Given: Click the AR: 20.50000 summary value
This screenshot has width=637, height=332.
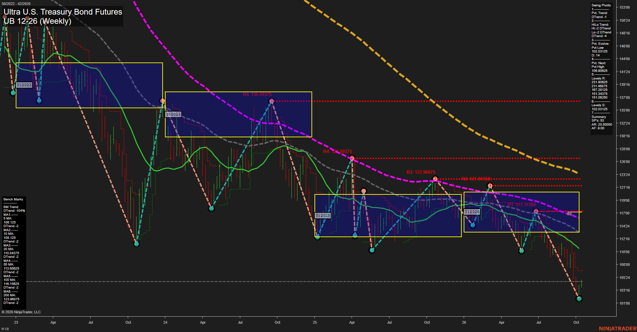Looking at the screenshot, I should point(602,124).
